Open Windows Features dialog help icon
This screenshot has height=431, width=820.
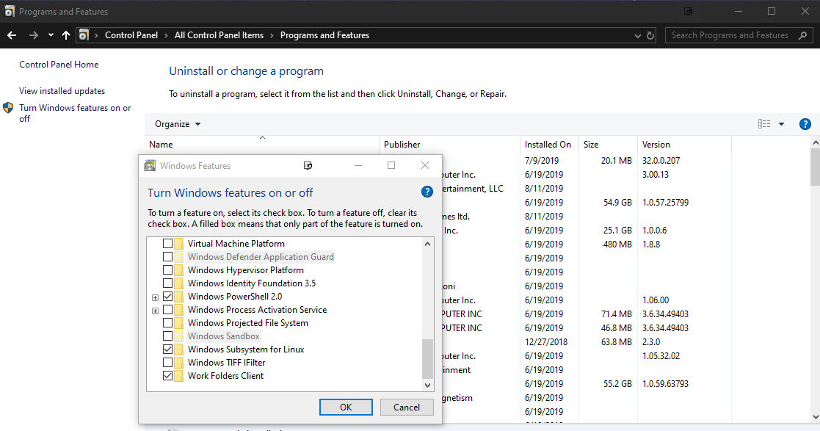(x=427, y=192)
